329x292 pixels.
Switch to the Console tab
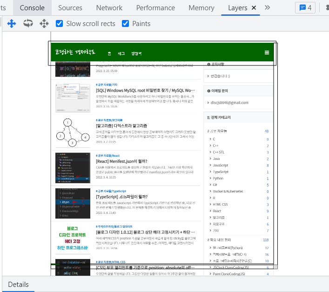coord(32,8)
